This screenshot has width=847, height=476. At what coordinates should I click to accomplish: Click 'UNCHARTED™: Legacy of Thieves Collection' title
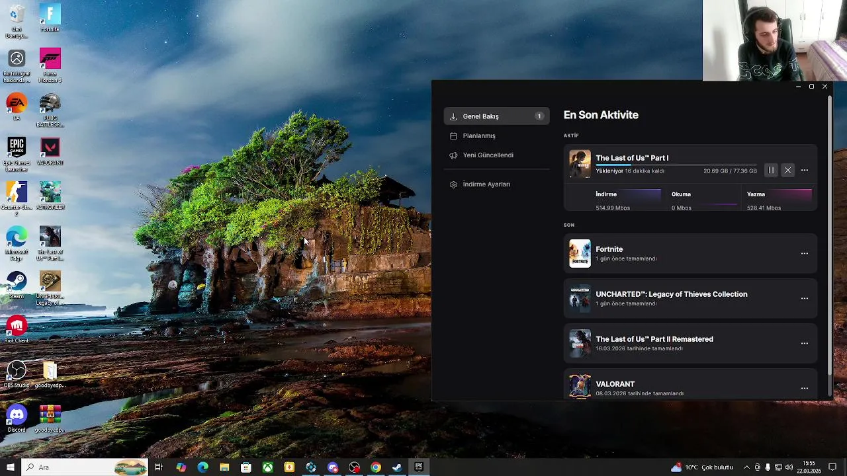(672, 294)
